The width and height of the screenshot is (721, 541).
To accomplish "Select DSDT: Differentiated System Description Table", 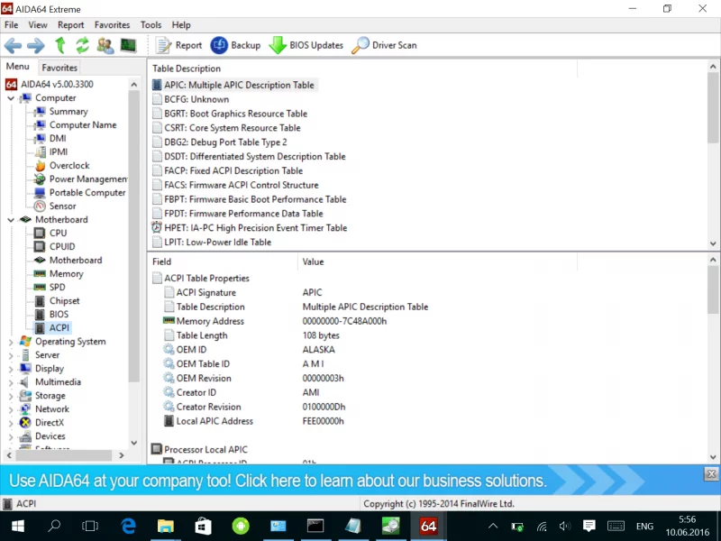I will coord(255,156).
